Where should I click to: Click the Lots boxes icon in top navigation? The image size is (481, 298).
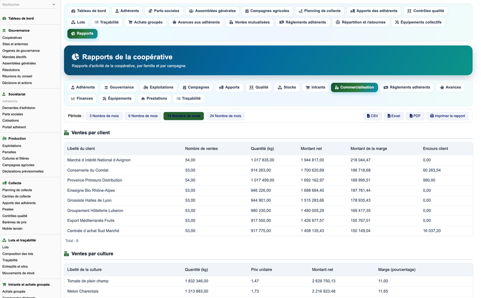pyautogui.click(x=73, y=22)
